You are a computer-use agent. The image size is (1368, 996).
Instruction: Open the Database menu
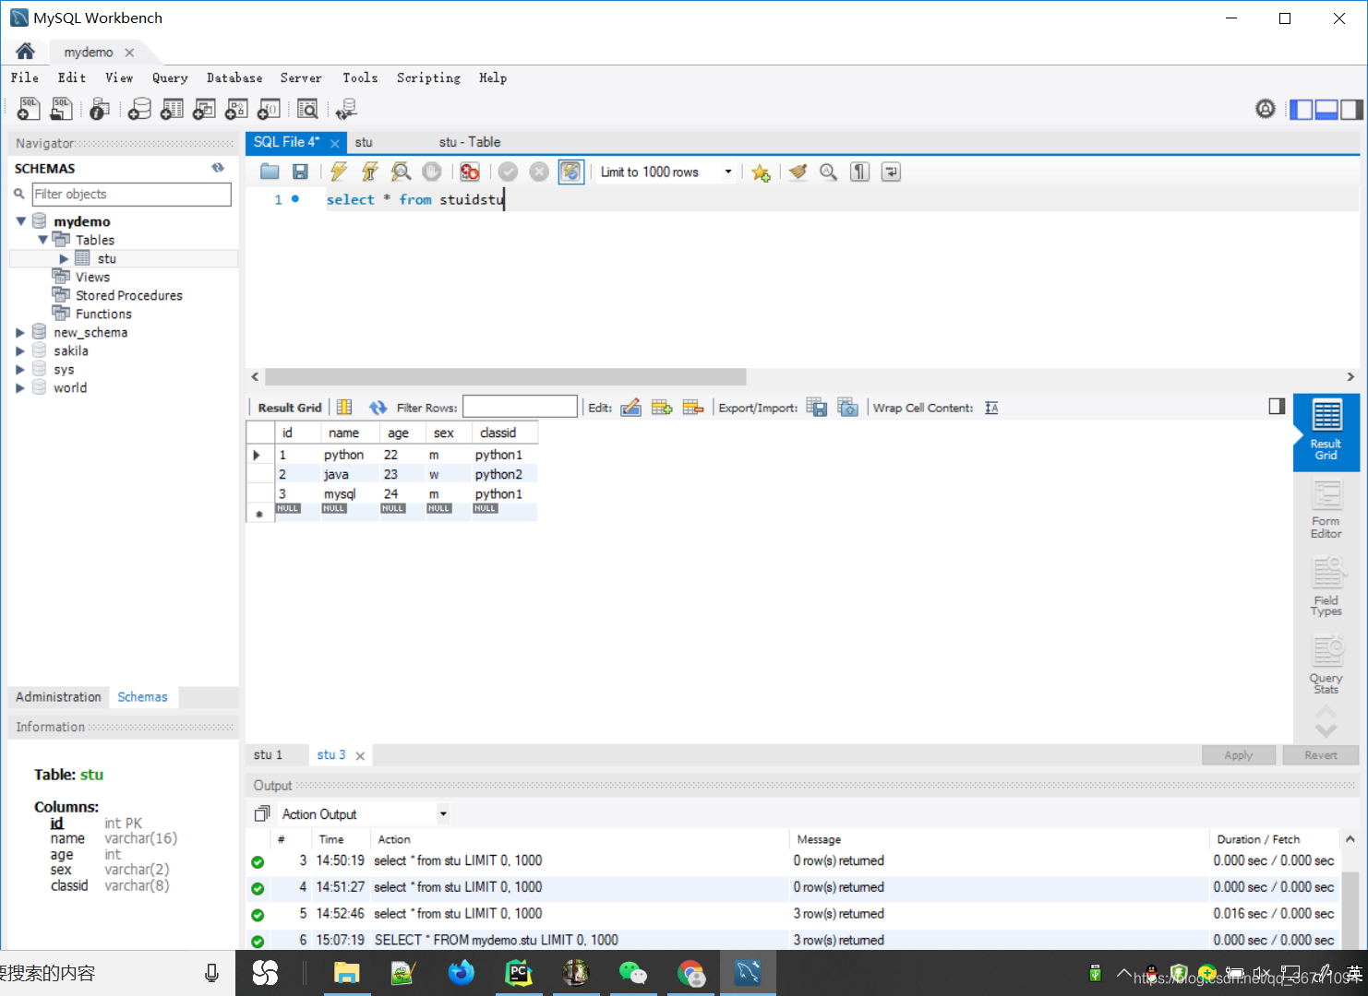coord(234,78)
